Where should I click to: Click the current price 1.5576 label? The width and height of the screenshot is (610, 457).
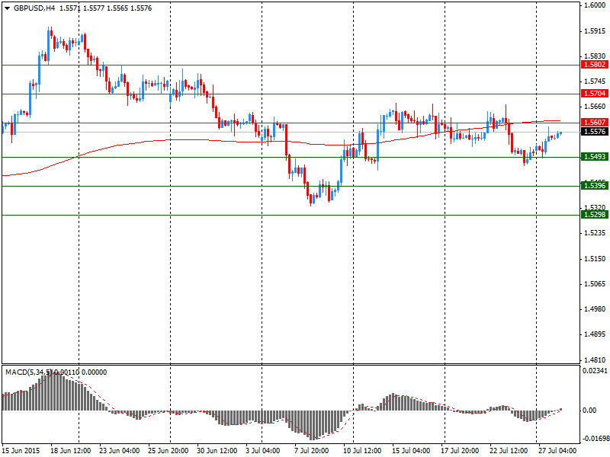point(595,132)
